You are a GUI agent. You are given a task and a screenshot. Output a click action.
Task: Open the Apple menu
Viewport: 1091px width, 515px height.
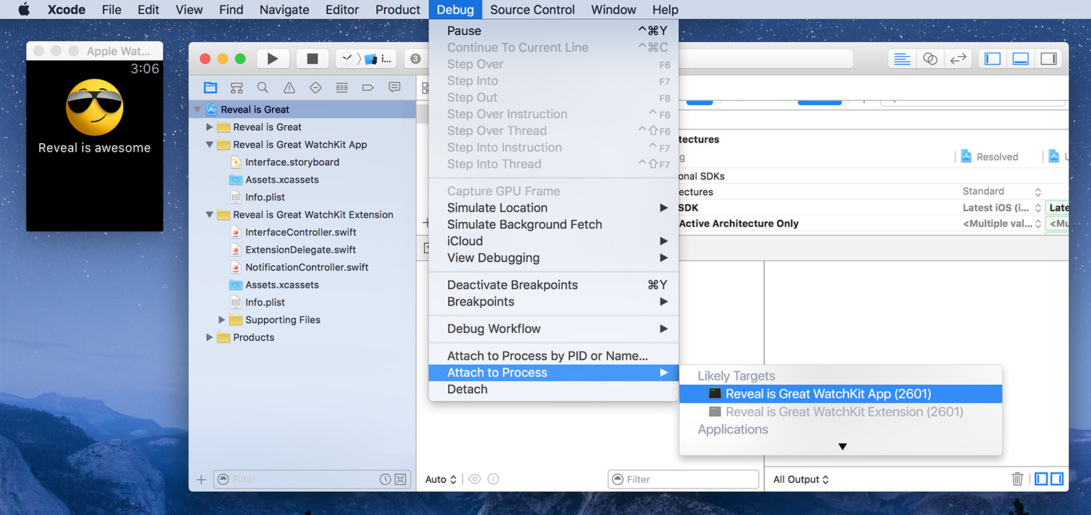click(x=24, y=10)
